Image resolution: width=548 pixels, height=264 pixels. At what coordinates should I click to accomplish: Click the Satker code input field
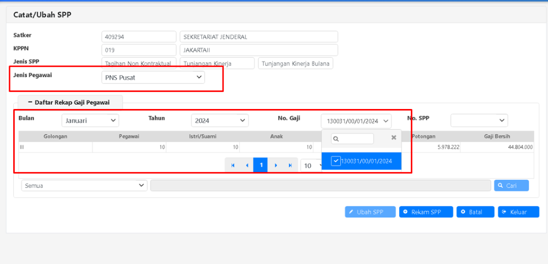[138, 37]
